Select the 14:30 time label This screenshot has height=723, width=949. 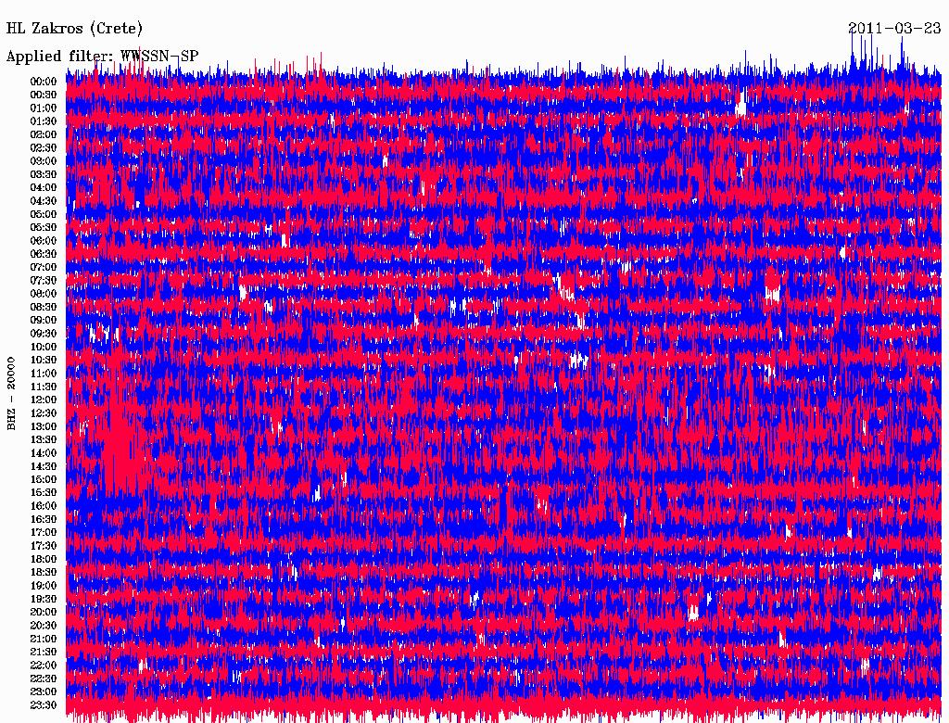point(44,466)
